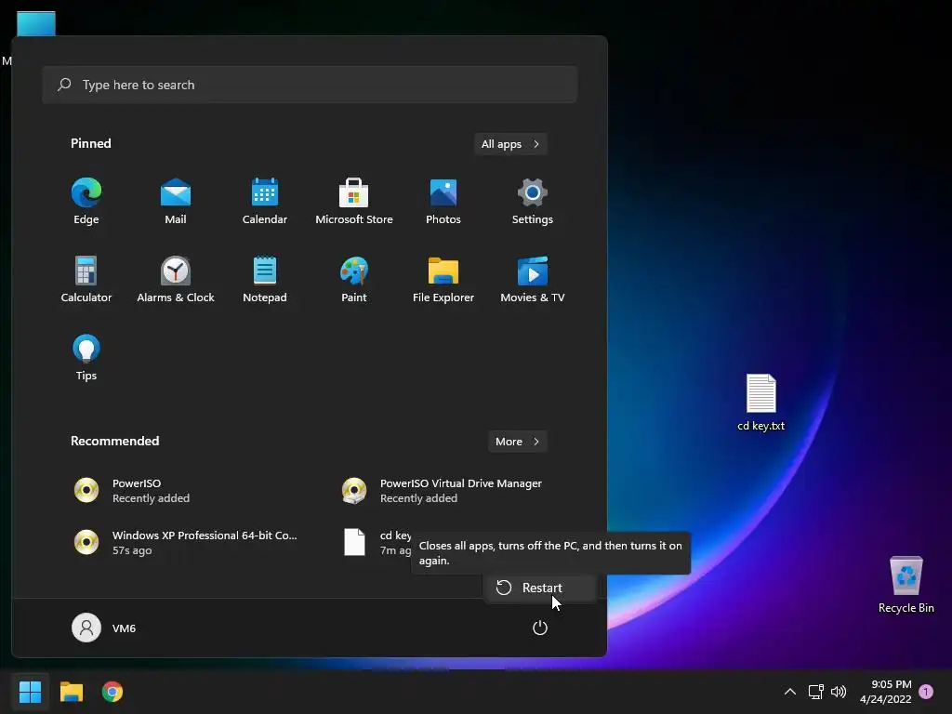Screen dimensions: 952x714
Task: Click the volume speaker tray icon
Action: tap(839, 692)
